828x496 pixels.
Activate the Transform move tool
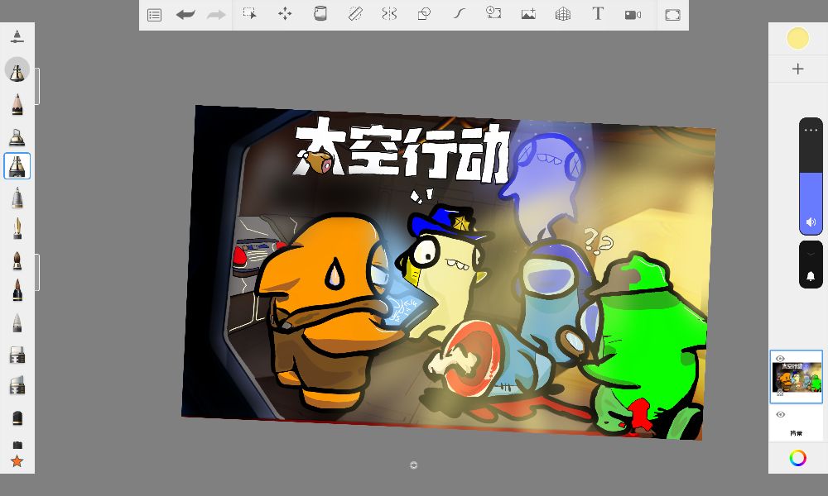pos(285,14)
